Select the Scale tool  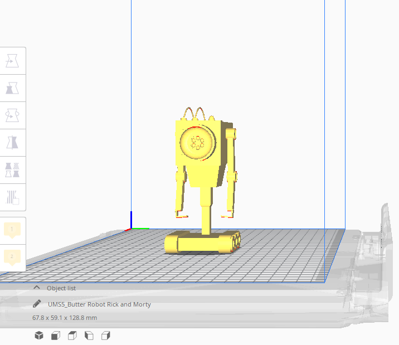tap(12, 88)
